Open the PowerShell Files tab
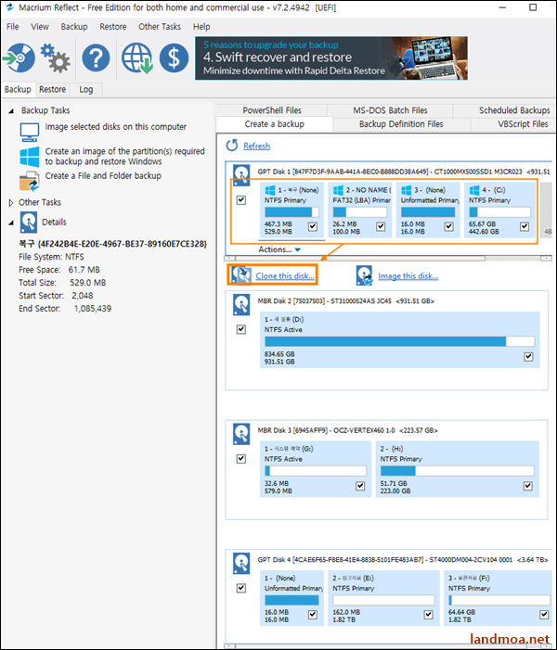557x650 pixels. 272,110
